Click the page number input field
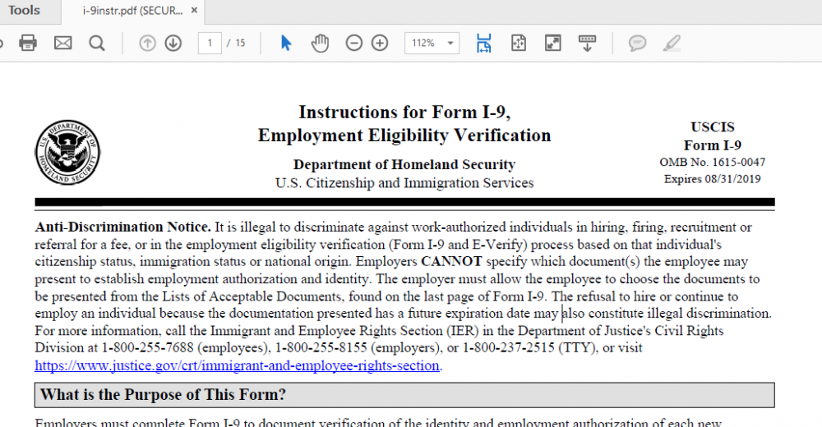 [210, 43]
